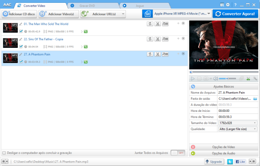Click the green phone icon on 01. The Man Who Sold The World row
Screen dimensions: 260x166
tap(86, 31)
